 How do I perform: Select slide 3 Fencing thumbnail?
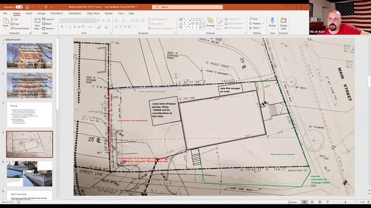(x=30, y=114)
